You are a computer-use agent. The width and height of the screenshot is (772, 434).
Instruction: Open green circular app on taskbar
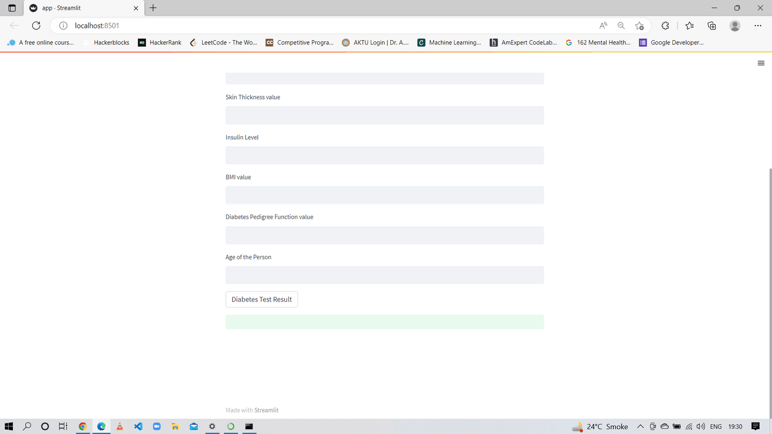coord(231,426)
